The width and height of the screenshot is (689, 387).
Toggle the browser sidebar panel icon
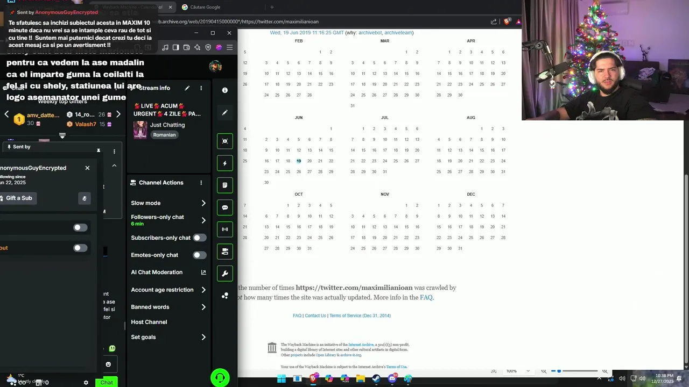pyautogui.click(x=175, y=47)
